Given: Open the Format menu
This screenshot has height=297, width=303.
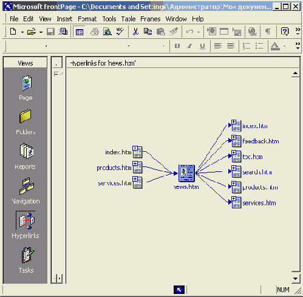Looking at the screenshot, I should (x=87, y=19).
